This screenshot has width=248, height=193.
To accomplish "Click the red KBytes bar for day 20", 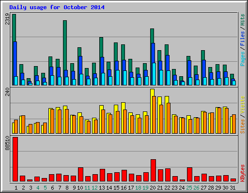I will coord(154,170).
